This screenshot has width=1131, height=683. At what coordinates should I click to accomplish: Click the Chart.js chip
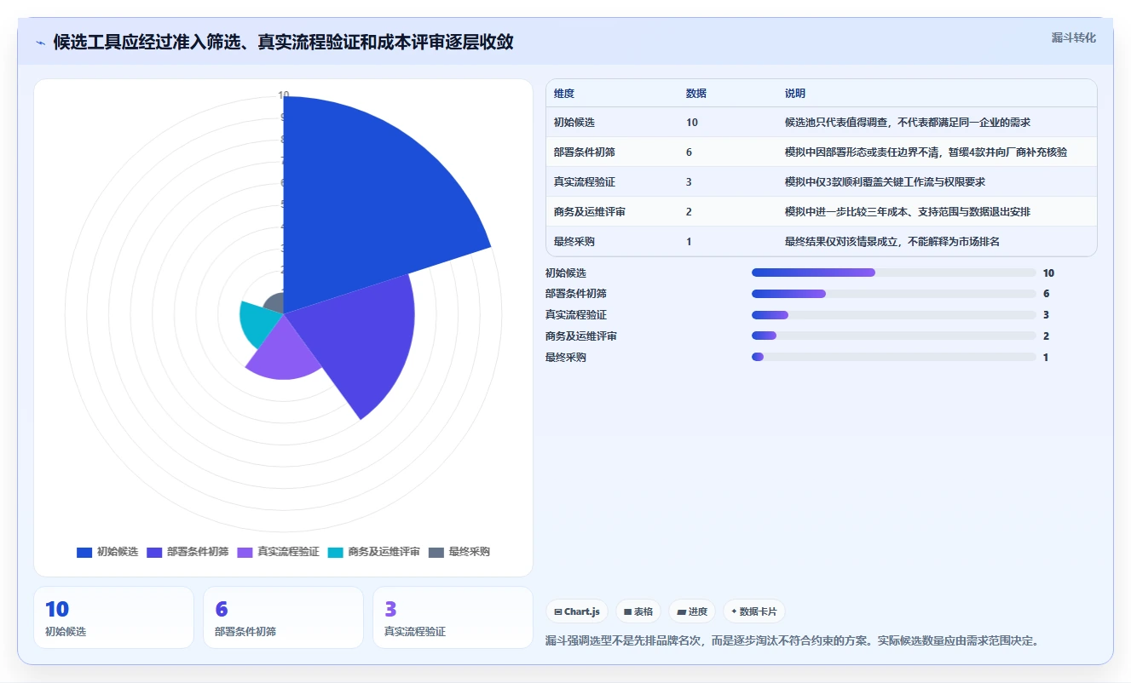[x=577, y=611]
